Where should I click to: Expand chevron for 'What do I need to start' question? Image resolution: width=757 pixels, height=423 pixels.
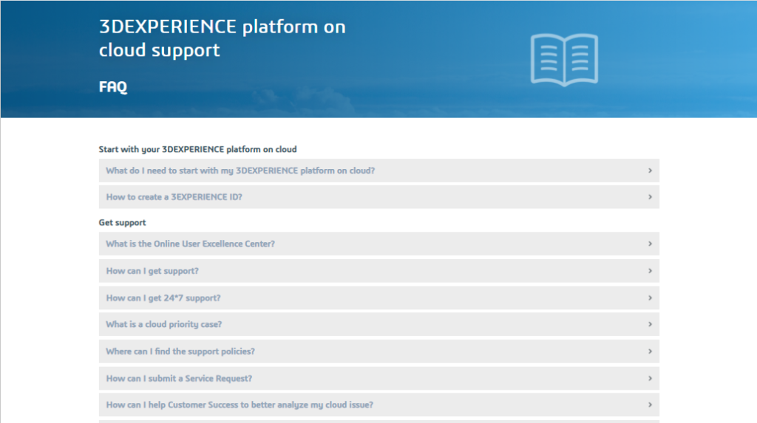coord(650,171)
